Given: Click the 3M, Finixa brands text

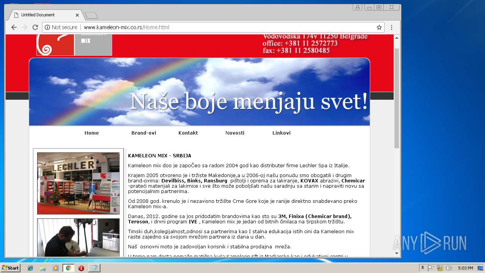Looking at the screenshot, I should [314, 217].
